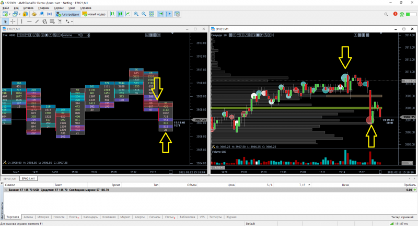
Task: Select the text label tool
Action: point(60,21)
